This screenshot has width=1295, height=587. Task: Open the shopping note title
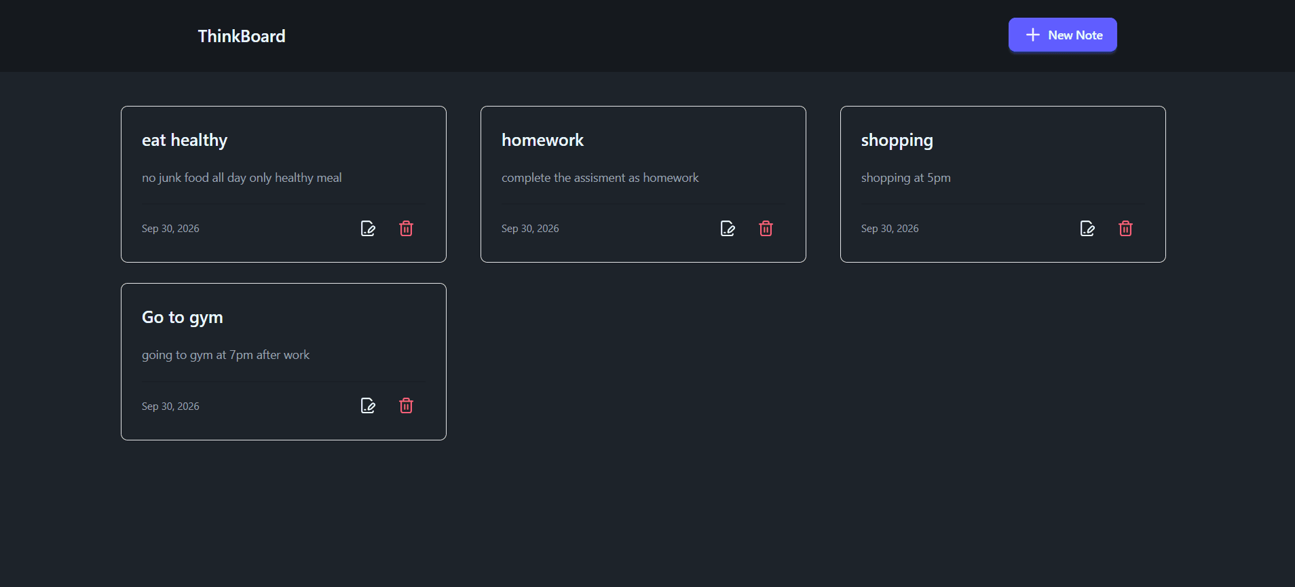click(x=897, y=140)
